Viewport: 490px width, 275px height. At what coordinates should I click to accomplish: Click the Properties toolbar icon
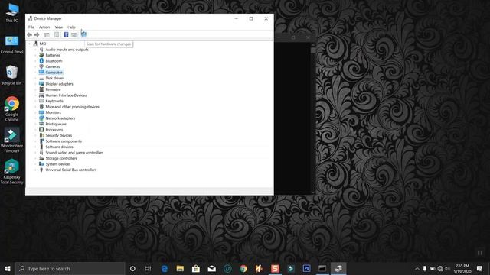click(x=56, y=34)
